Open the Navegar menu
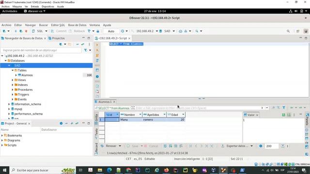Viewport: 310px width, 174px height. tap(31, 25)
